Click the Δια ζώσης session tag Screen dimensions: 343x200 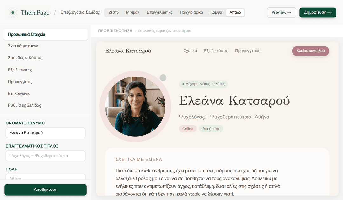point(211,129)
